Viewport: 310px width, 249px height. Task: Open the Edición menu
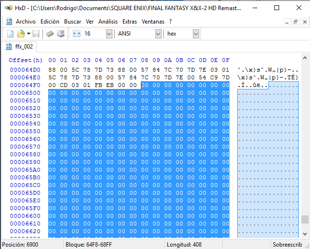(50, 22)
